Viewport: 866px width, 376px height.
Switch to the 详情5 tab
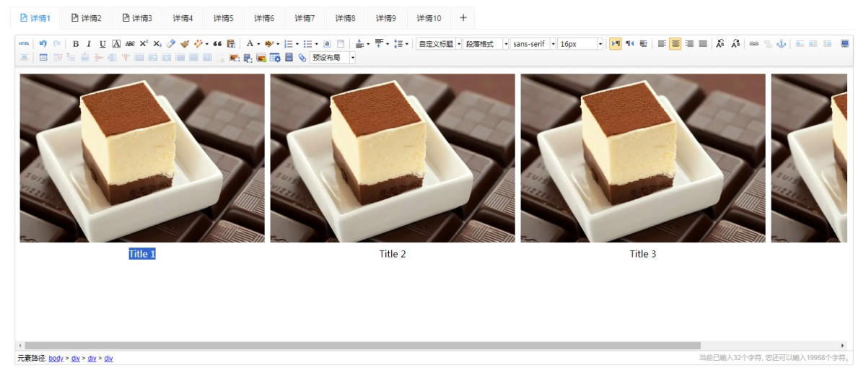point(224,18)
